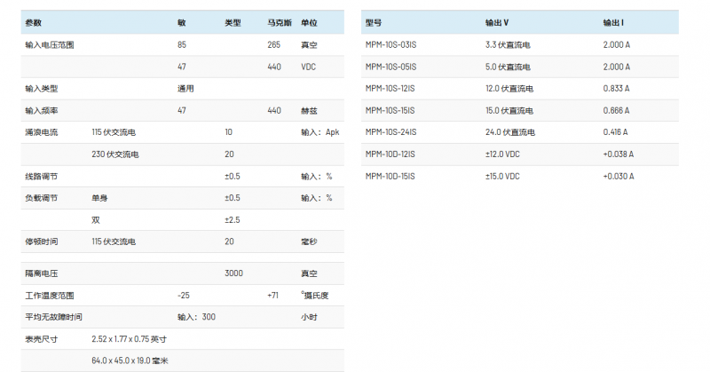The height and width of the screenshot is (372, 710).
Task: Open the MPM-10S-12IS model row
Action: (x=390, y=89)
